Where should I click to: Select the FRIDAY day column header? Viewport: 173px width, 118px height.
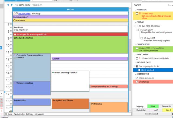[x=71, y=9]
